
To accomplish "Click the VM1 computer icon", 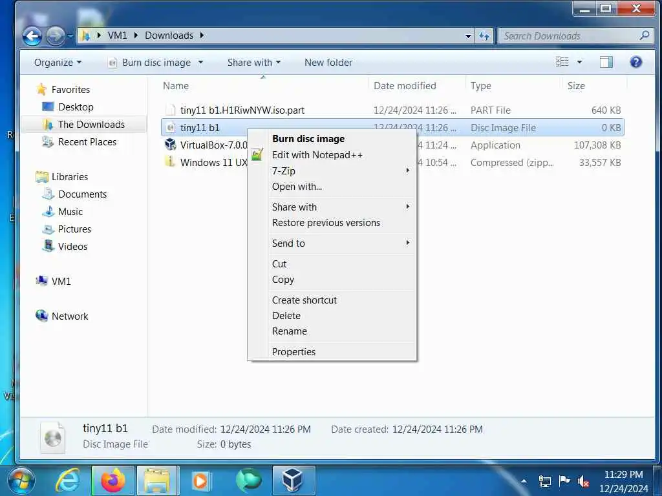I will 42,281.
